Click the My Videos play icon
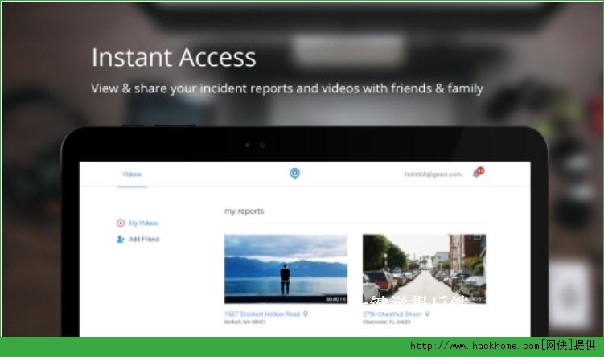604x357 pixels. [x=121, y=224]
